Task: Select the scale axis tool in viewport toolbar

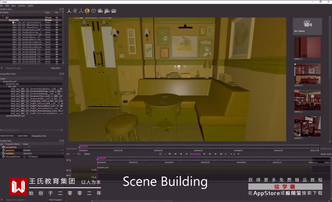Action: 81,11
